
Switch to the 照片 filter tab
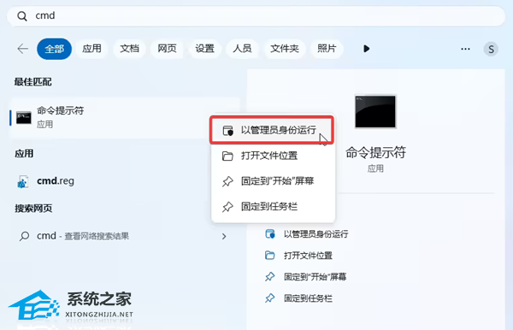pyautogui.click(x=327, y=49)
